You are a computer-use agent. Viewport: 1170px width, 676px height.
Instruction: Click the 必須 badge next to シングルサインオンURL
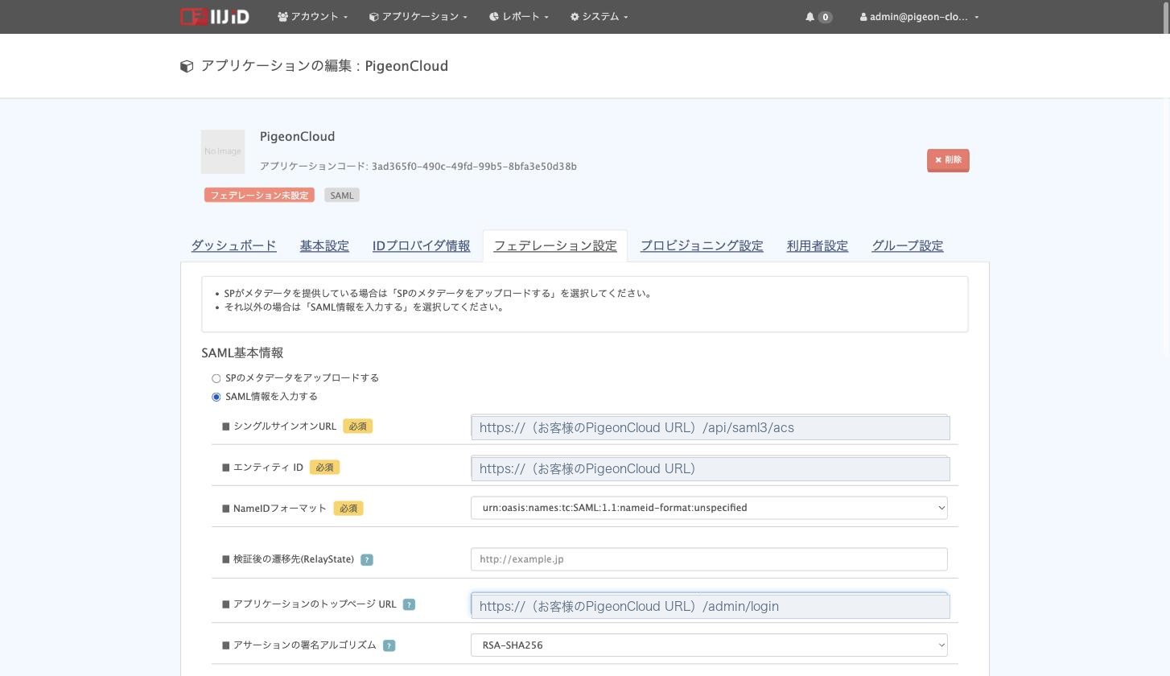358,427
